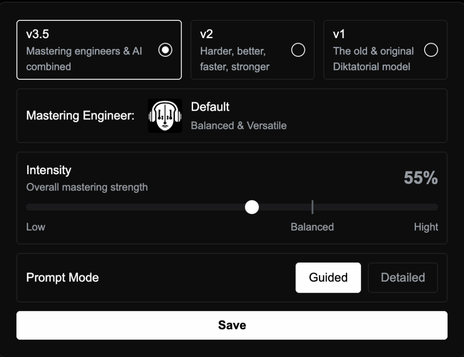Click the Mastering Engineer: label
The image size is (464, 357).
(x=80, y=116)
